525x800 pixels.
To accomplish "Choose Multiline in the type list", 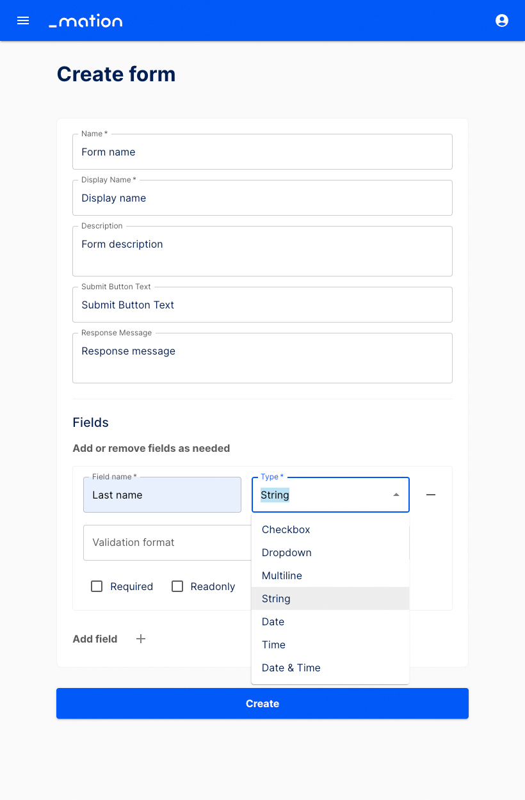I will (330, 575).
